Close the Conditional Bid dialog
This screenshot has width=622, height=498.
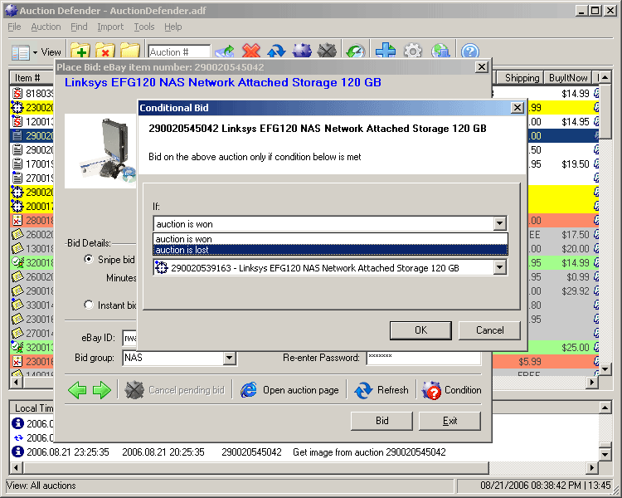(x=518, y=108)
